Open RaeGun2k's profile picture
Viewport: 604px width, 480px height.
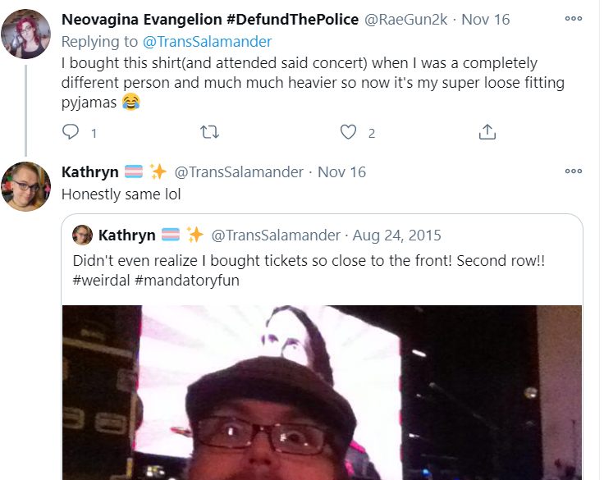(x=25, y=34)
